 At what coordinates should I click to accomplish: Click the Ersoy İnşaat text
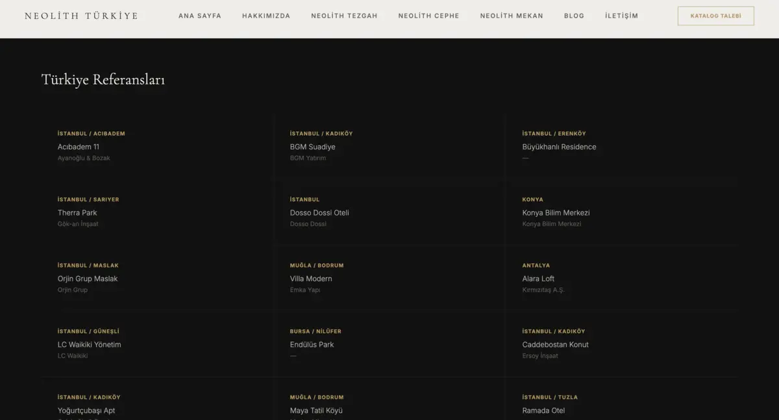click(x=540, y=356)
